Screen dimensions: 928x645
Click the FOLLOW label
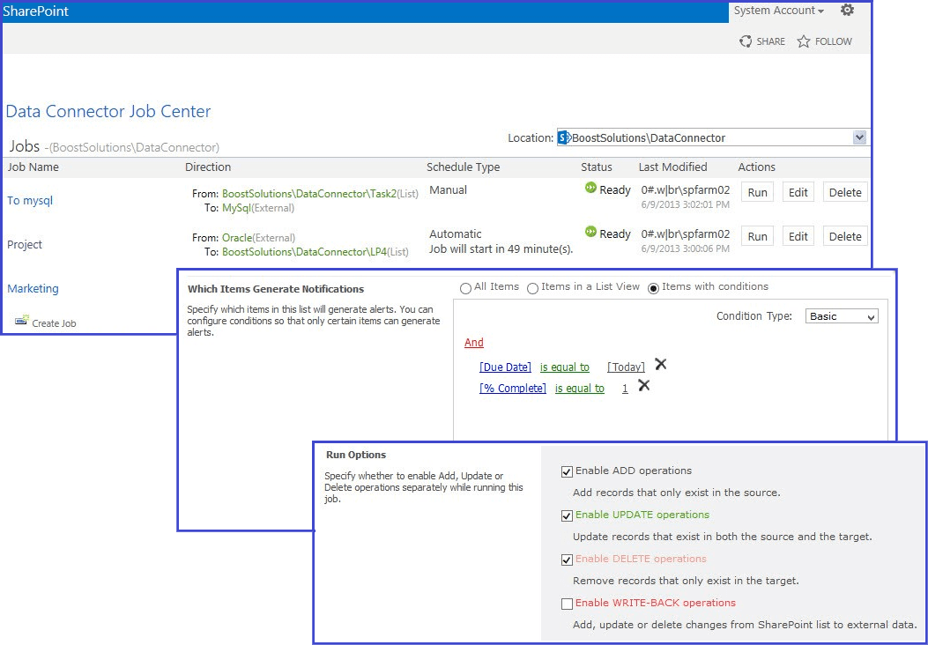pos(834,41)
